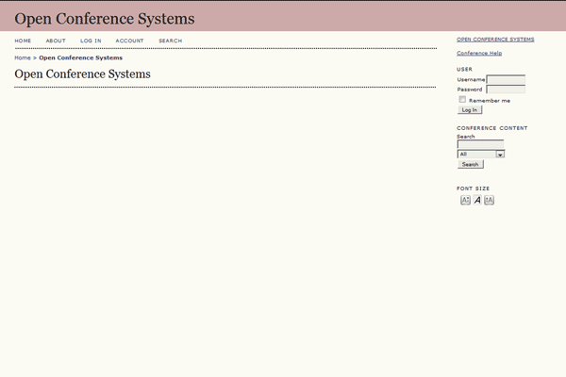Open the All search-scope dropdown
Viewport: 566px width, 377px height.
coord(481,154)
